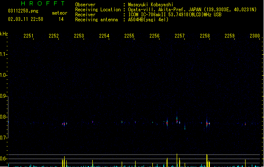The image size is (264, 167).
Task: Click the Receiver label
Action: tap(85, 15)
